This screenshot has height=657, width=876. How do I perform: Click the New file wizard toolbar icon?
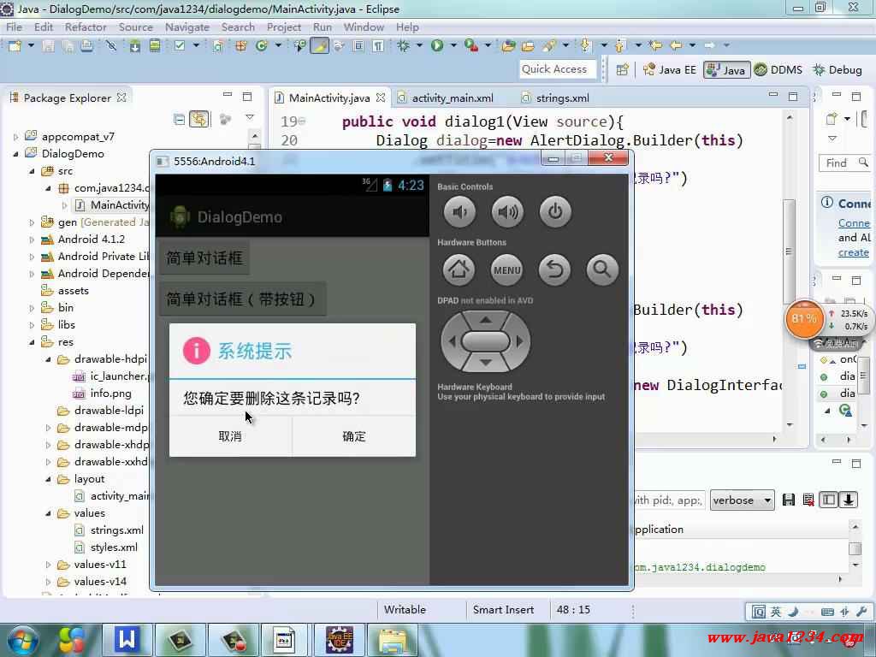[x=15, y=46]
